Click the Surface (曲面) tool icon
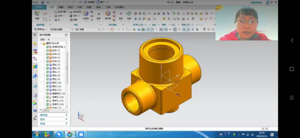The height and width of the screenshot is (138, 300). [x=129, y=14]
